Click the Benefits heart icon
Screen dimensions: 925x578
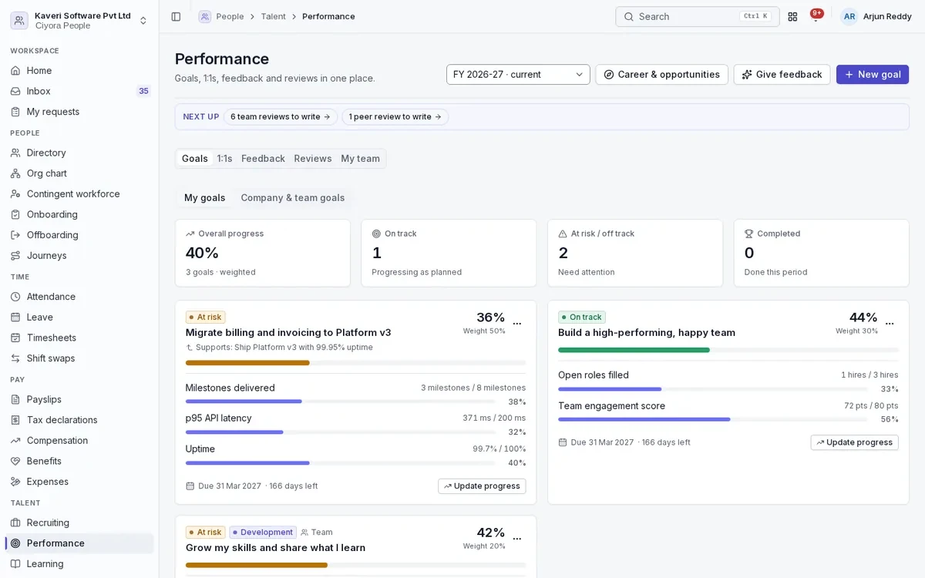[x=15, y=461]
